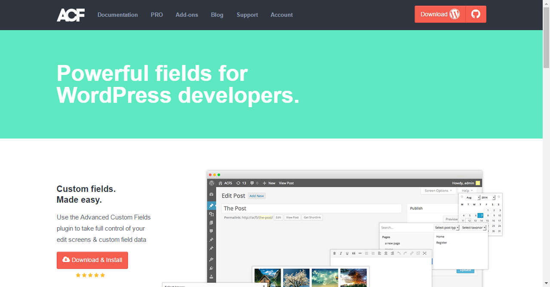Image resolution: width=550 pixels, height=287 pixels.
Task: Click the home ACF5 icon in screenshot
Action: [220, 183]
